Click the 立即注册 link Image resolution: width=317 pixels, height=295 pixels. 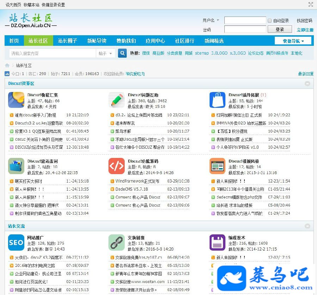[x=305, y=30]
